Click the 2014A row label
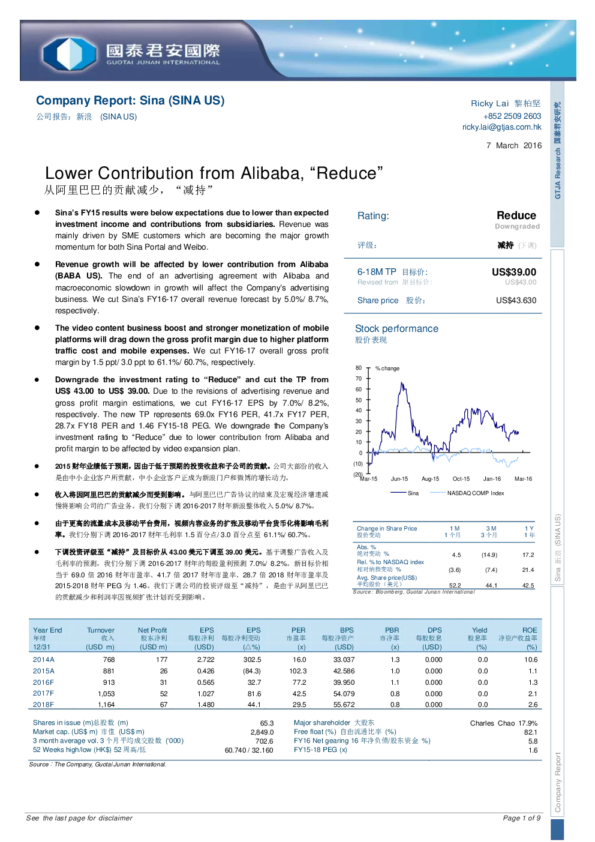Image resolution: width=595 pixels, height=842 pixels. 44,660
